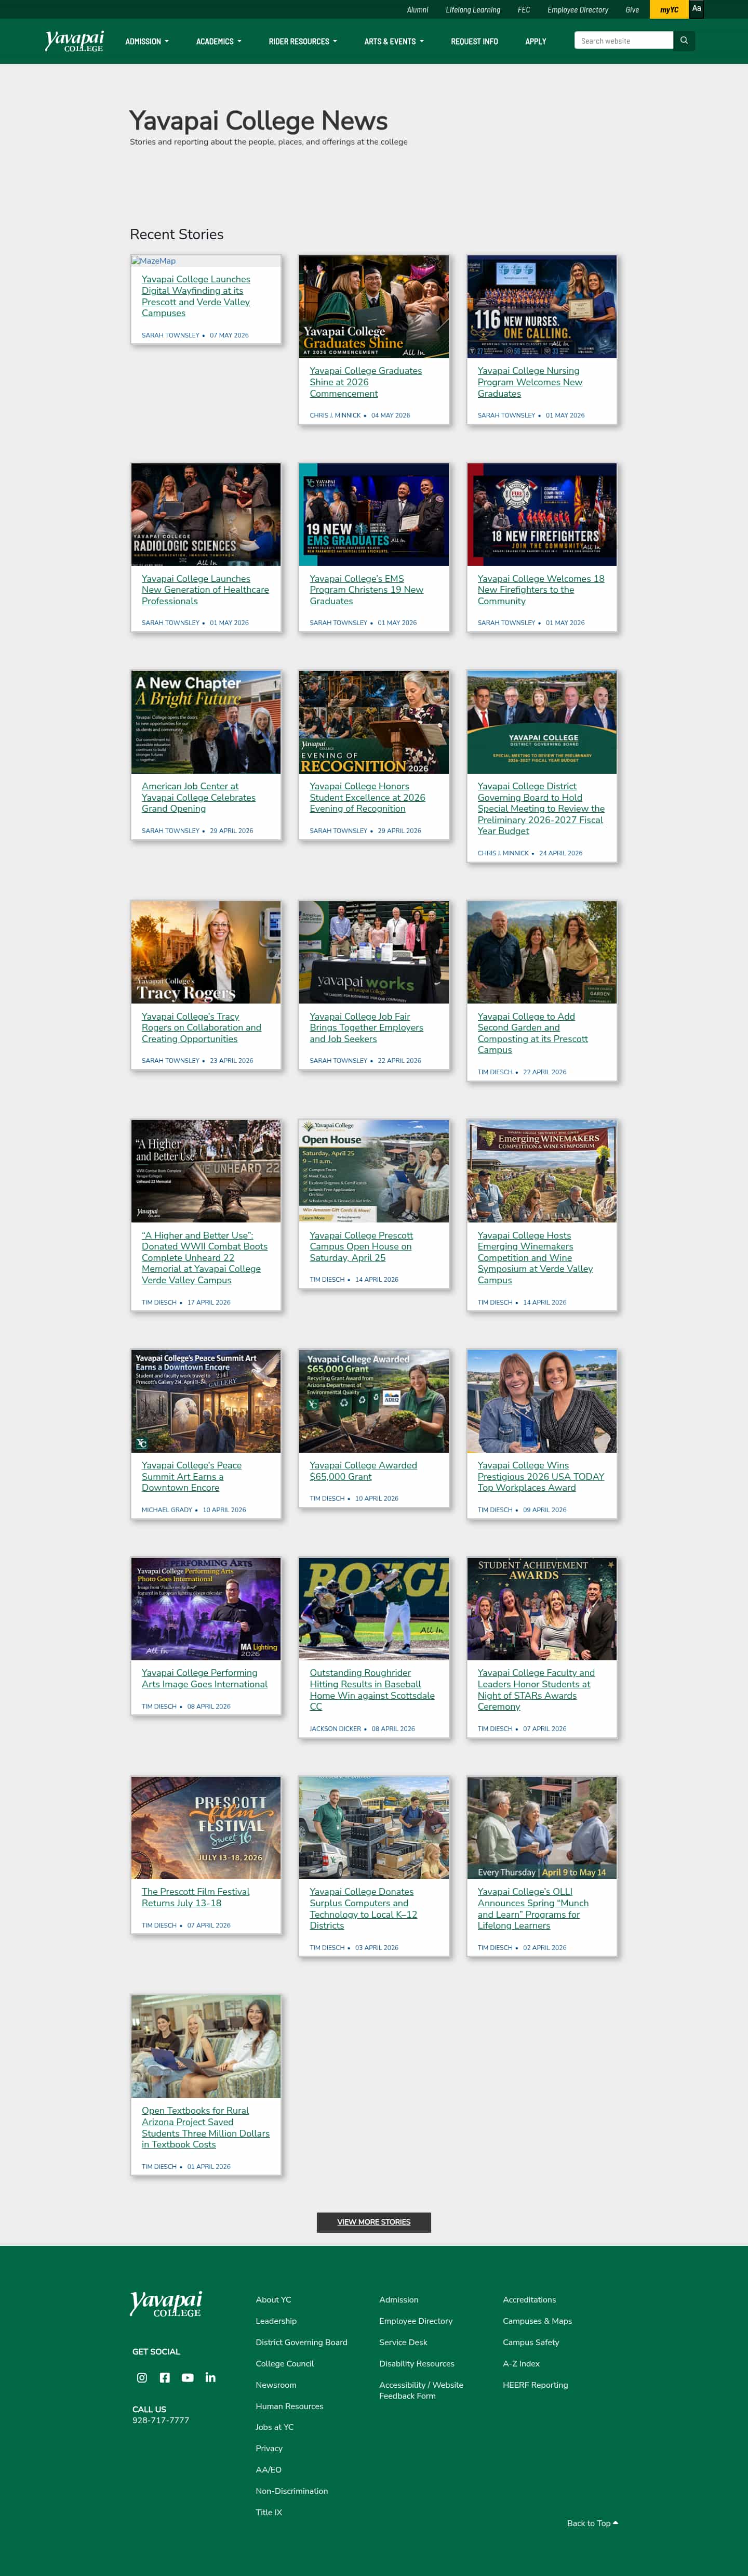Open Campus Safety footer link
The height and width of the screenshot is (2576, 748).
[530, 2342]
